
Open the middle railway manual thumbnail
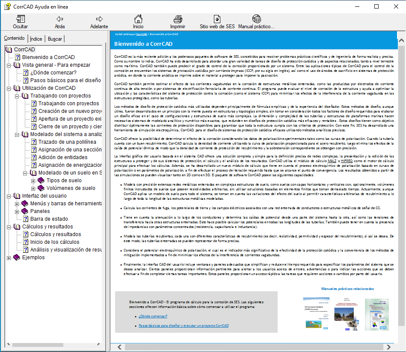(347, 314)
